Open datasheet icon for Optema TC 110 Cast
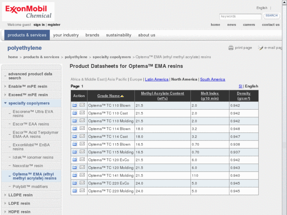The image size is (287, 215). click(x=75, y=113)
